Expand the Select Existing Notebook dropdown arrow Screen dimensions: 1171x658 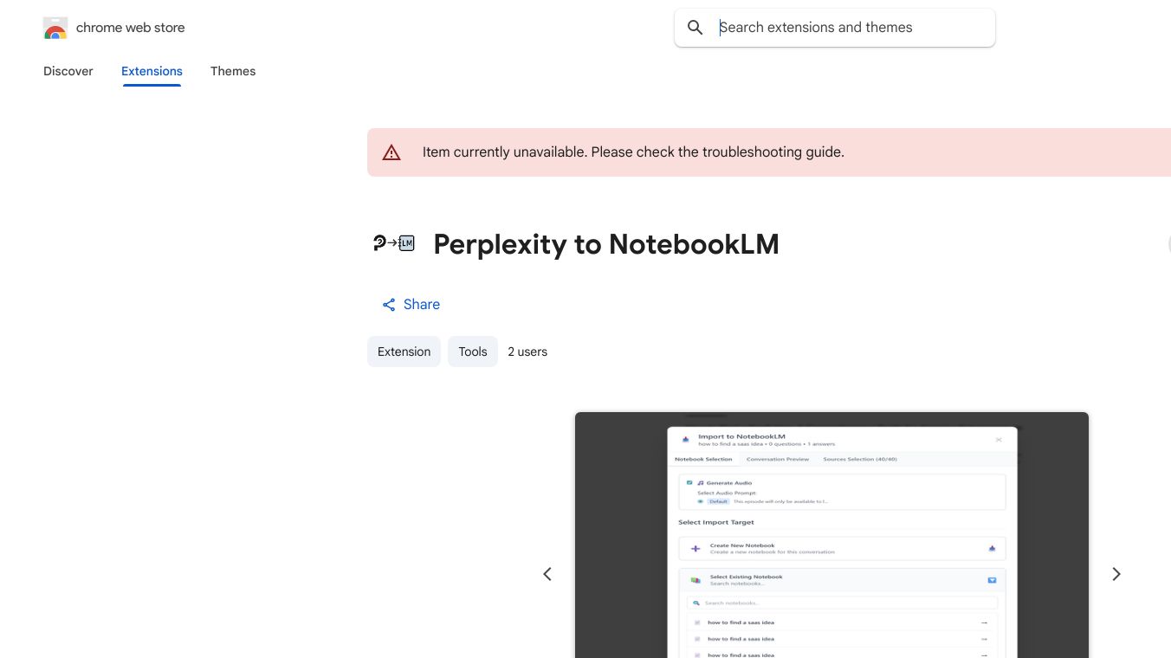[x=992, y=580]
